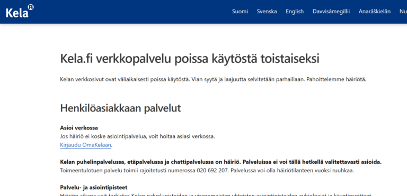Click the paragraph starting 'Kelan verkkosivut ovat väliaikaisesti'

pyautogui.click(x=213, y=79)
